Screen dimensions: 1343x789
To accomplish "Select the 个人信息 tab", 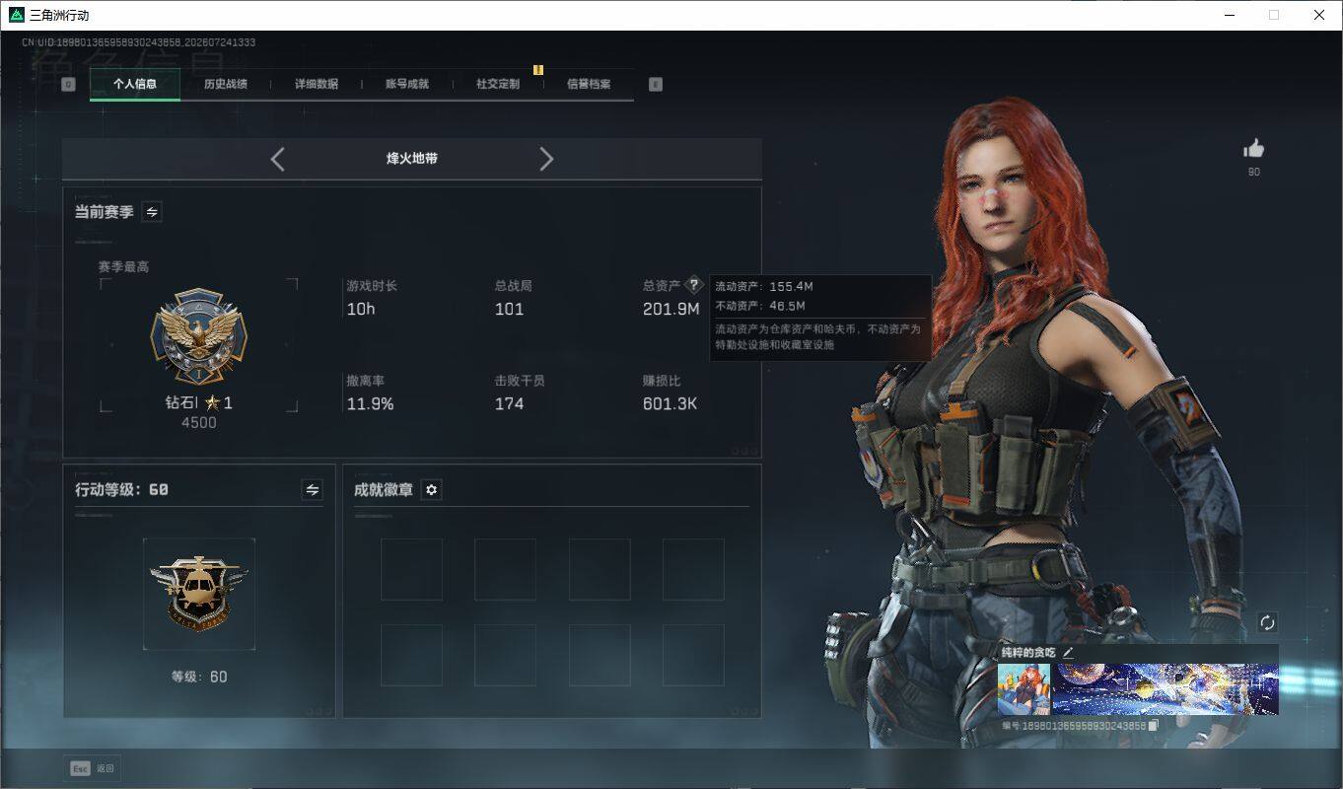I will (x=135, y=84).
